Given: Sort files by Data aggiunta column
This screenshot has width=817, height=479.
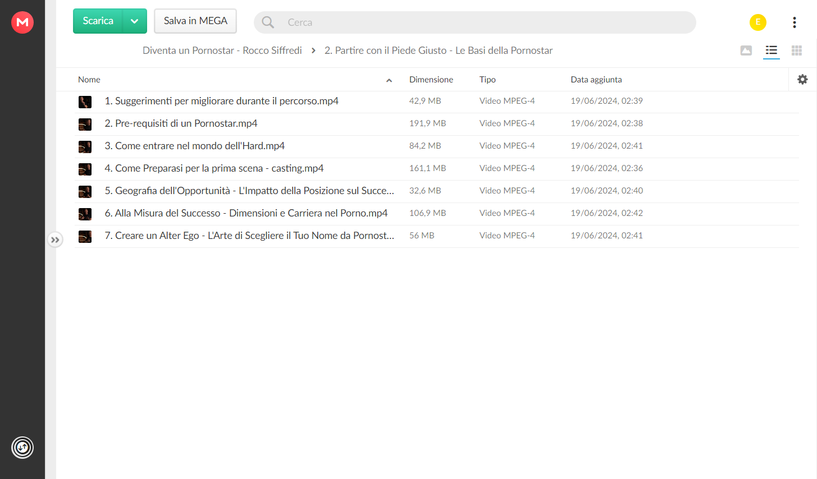Looking at the screenshot, I should pos(596,80).
